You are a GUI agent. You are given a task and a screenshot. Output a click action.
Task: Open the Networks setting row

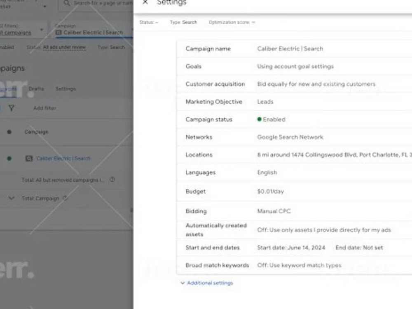(x=294, y=137)
